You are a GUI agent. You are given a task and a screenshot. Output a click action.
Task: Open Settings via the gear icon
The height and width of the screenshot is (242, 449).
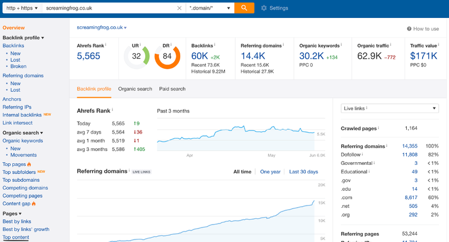point(264,8)
